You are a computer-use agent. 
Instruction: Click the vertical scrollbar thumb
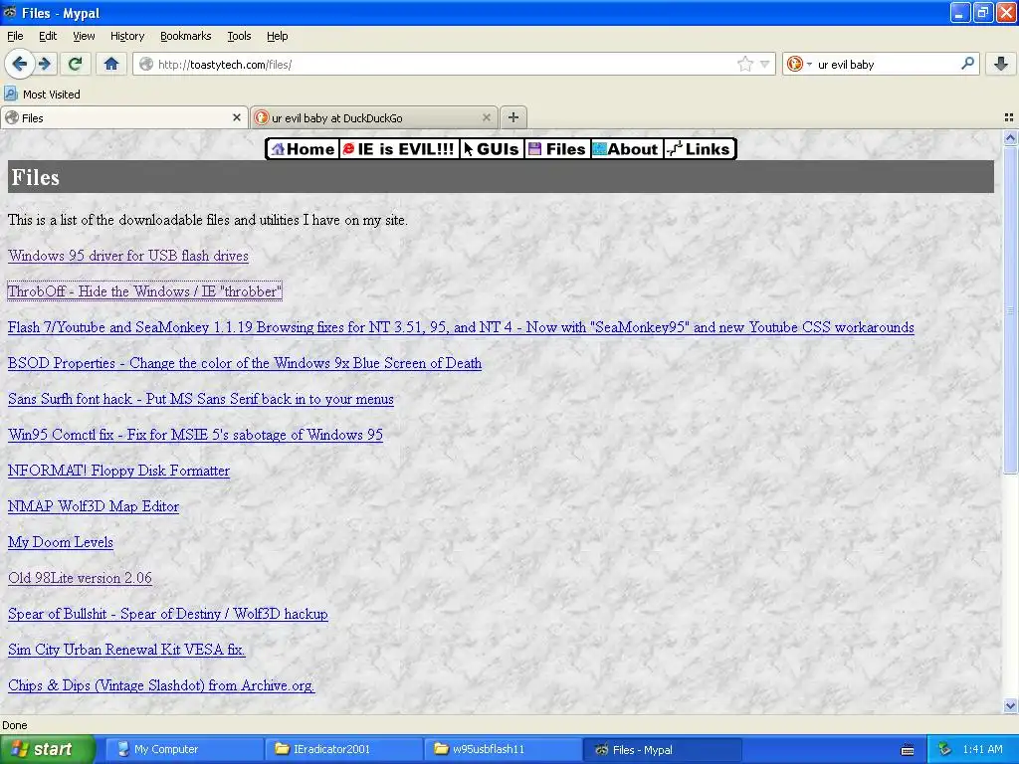point(1010,310)
